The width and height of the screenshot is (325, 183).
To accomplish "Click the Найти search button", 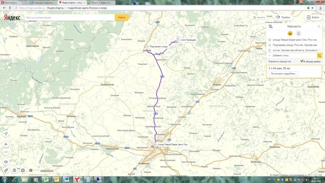I will [x=122, y=17].
